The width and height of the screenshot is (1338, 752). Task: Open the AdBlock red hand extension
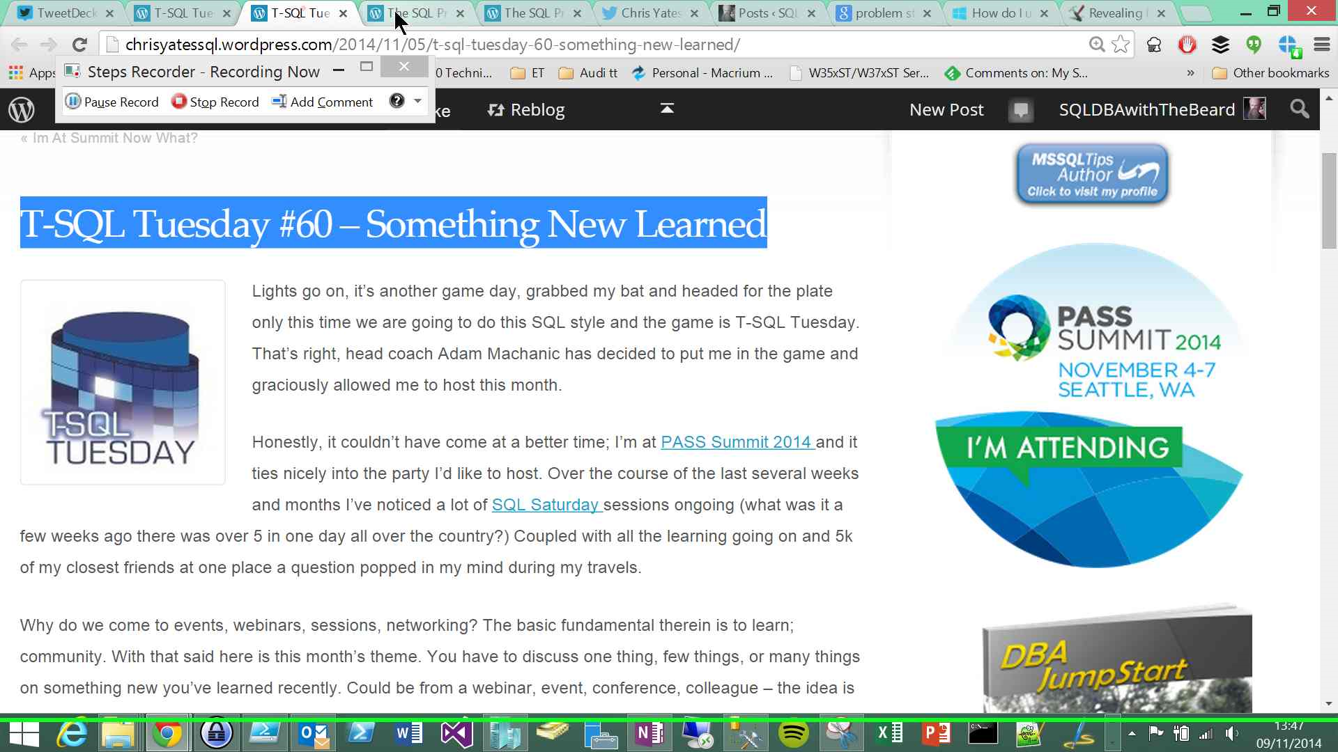click(1187, 45)
